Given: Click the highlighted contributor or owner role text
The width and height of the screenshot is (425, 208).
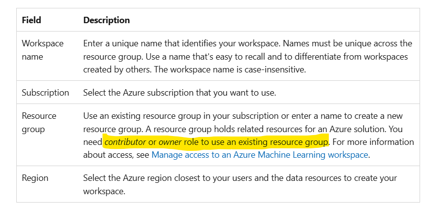Looking at the screenshot, I should pyautogui.click(x=216, y=142).
